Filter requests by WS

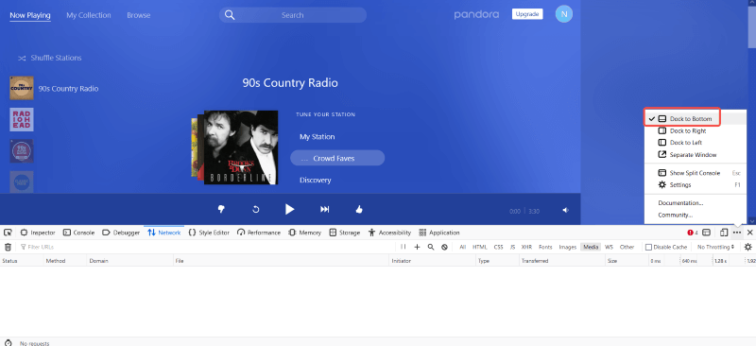coord(609,247)
